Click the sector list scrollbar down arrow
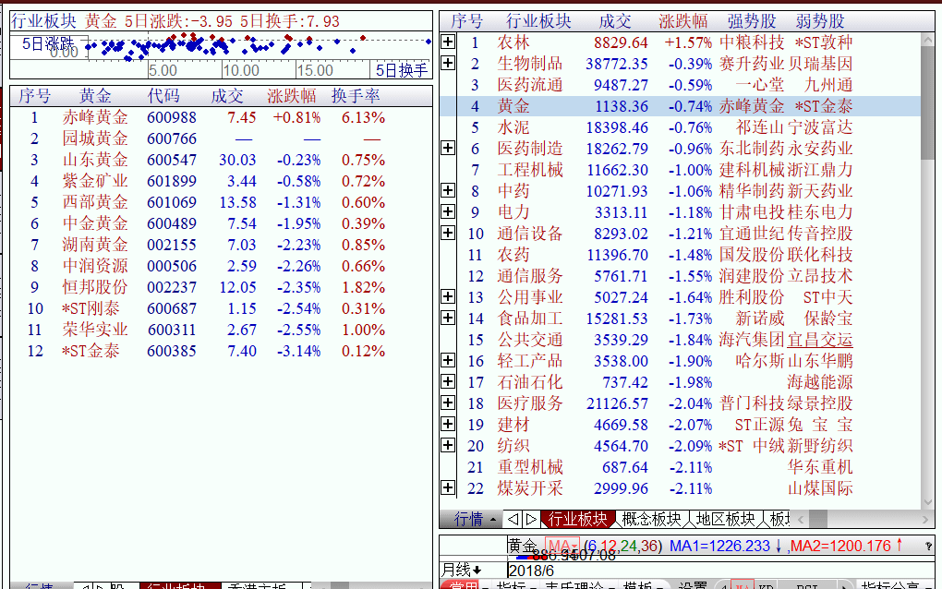Screen dimensions: 942x589 (x=927, y=502)
